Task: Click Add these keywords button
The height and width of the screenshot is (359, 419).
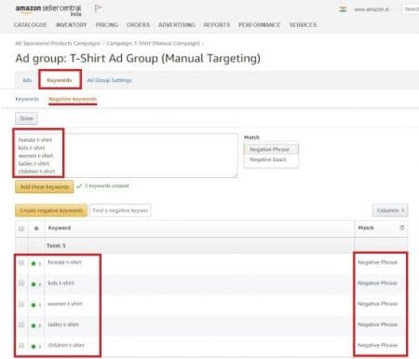Action: 45,186
